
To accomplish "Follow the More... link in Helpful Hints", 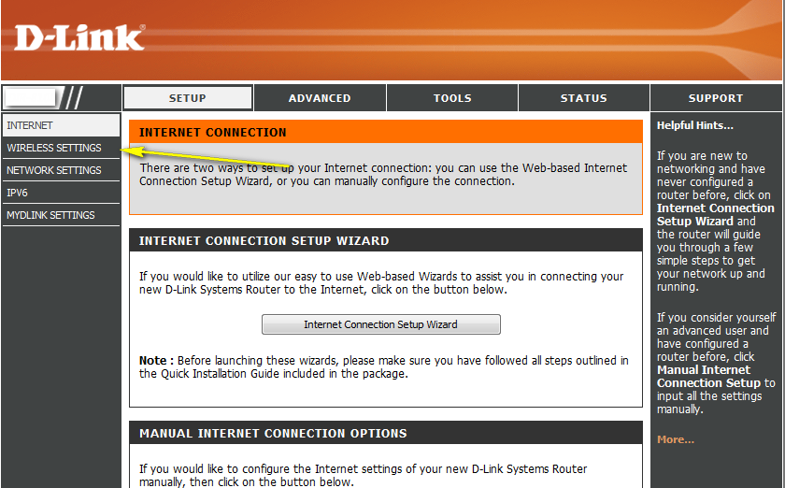I will click(675, 439).
